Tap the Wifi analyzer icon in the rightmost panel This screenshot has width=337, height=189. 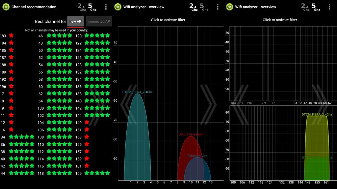pyautogui.click(x=230, y=7)
